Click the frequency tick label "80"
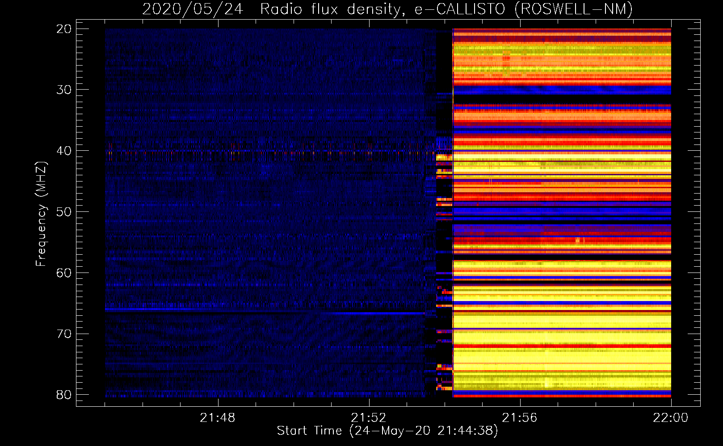This screenshot has width=723, height=446. coord(64,395)
